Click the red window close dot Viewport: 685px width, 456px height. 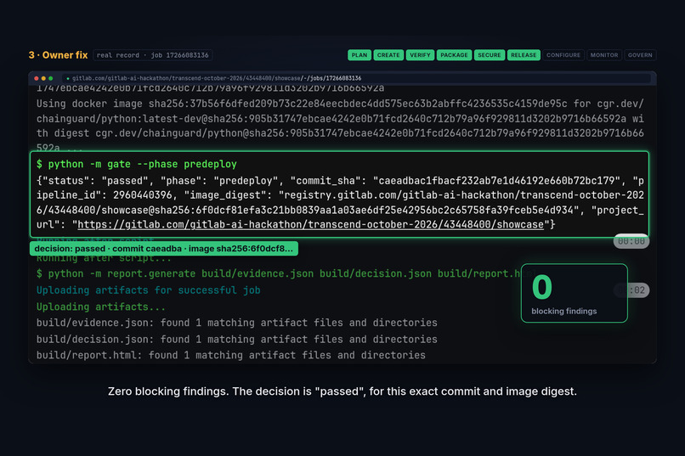coord(37,78)
